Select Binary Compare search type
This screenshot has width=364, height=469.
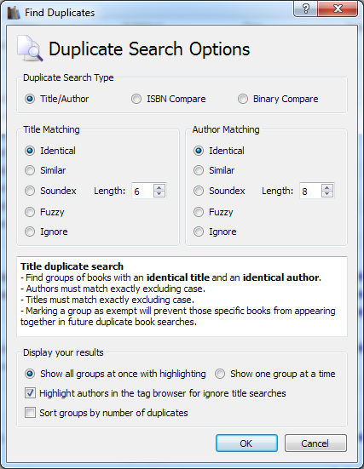278,99
